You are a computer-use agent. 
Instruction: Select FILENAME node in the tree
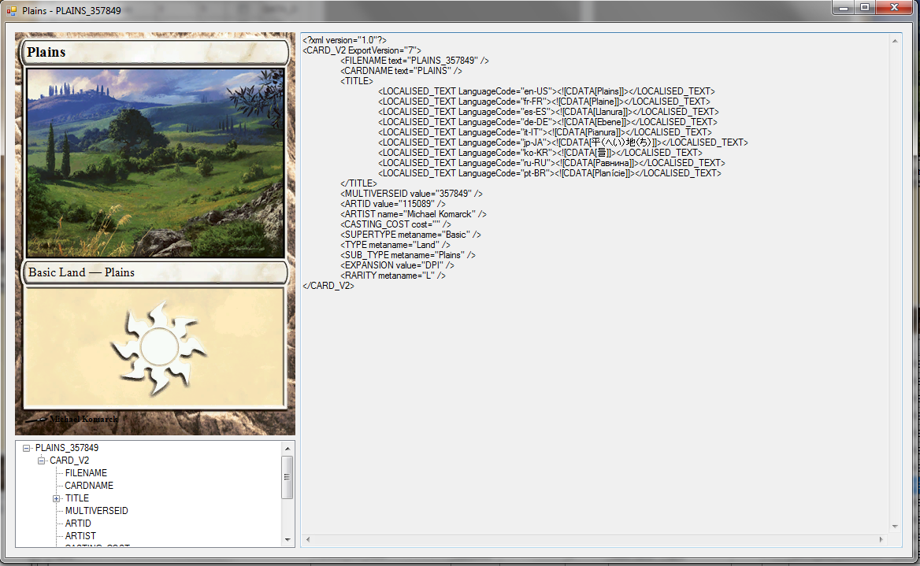86,473
